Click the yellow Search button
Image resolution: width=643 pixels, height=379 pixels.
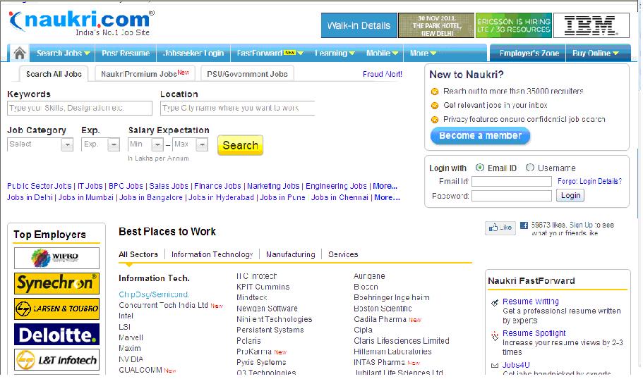(240, 145)
